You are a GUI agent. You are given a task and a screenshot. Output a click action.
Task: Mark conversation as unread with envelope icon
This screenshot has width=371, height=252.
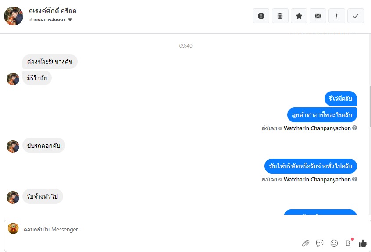pos(318,16)
